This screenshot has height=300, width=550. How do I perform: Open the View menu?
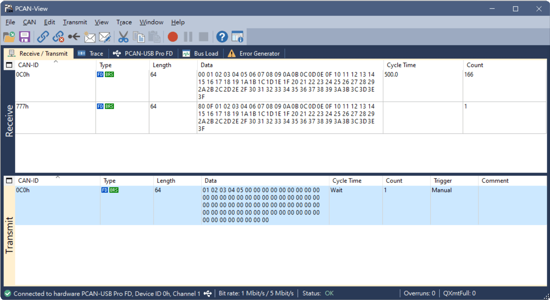[101, 22]
